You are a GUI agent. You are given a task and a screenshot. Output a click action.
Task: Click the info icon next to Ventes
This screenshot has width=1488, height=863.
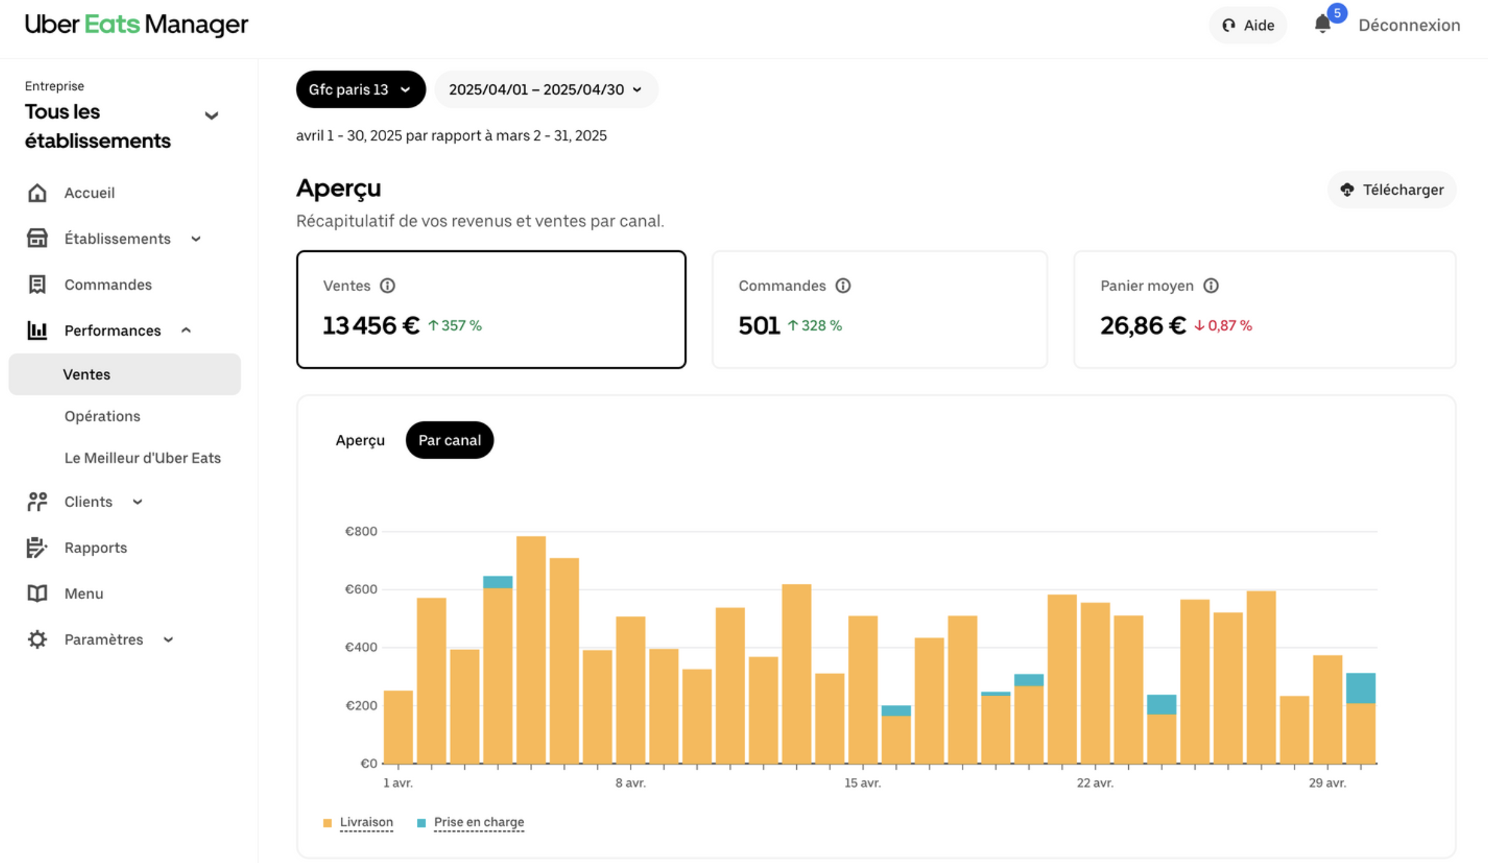[x=387, y=286]
